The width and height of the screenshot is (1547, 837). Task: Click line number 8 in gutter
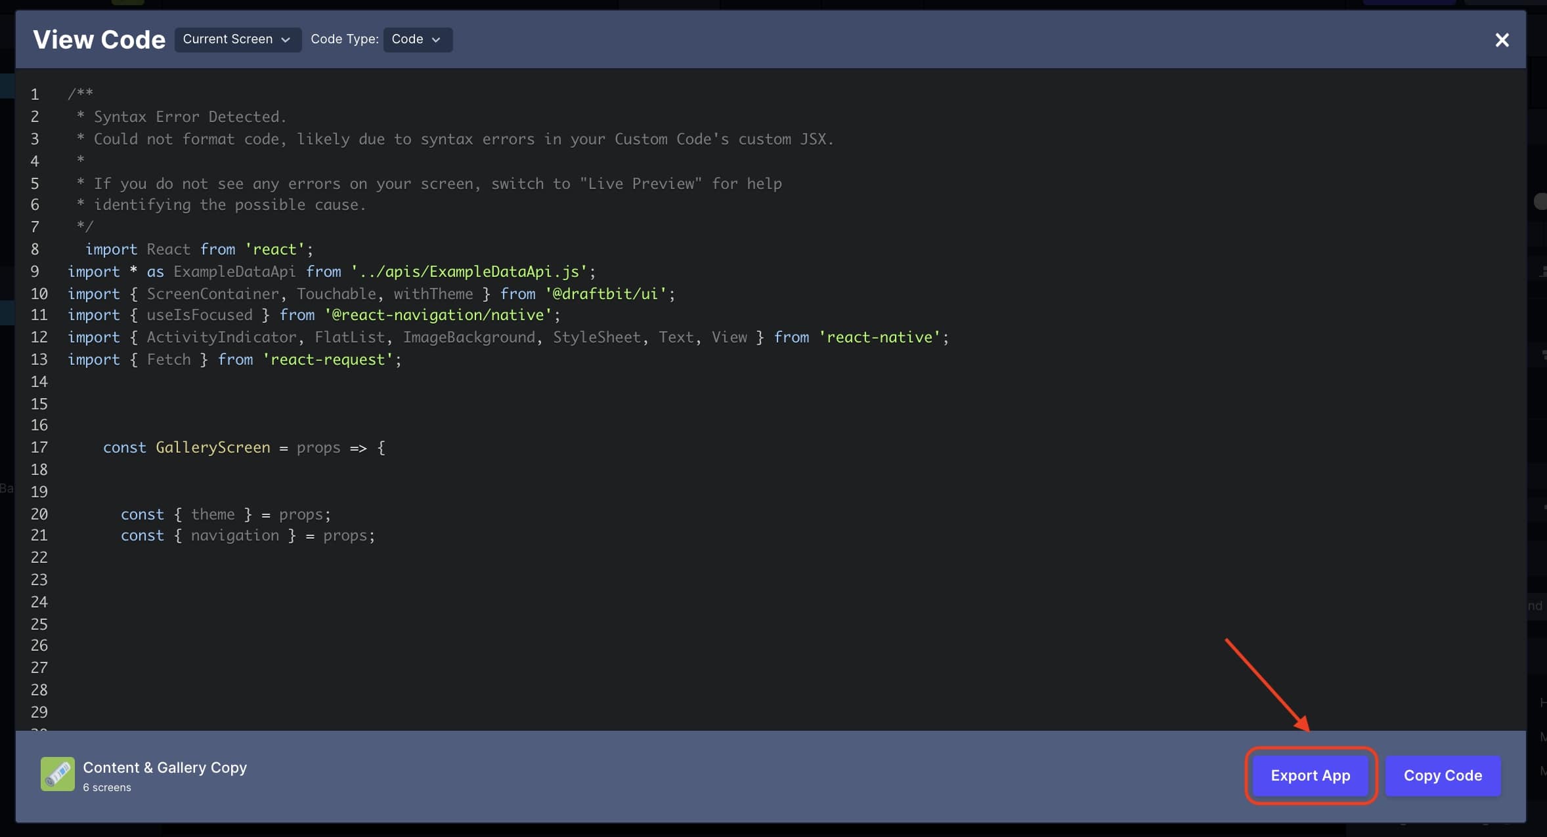(35, 249)
